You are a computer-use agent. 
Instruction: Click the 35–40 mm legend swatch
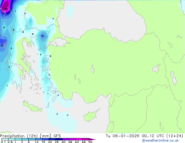click(72, 139)
